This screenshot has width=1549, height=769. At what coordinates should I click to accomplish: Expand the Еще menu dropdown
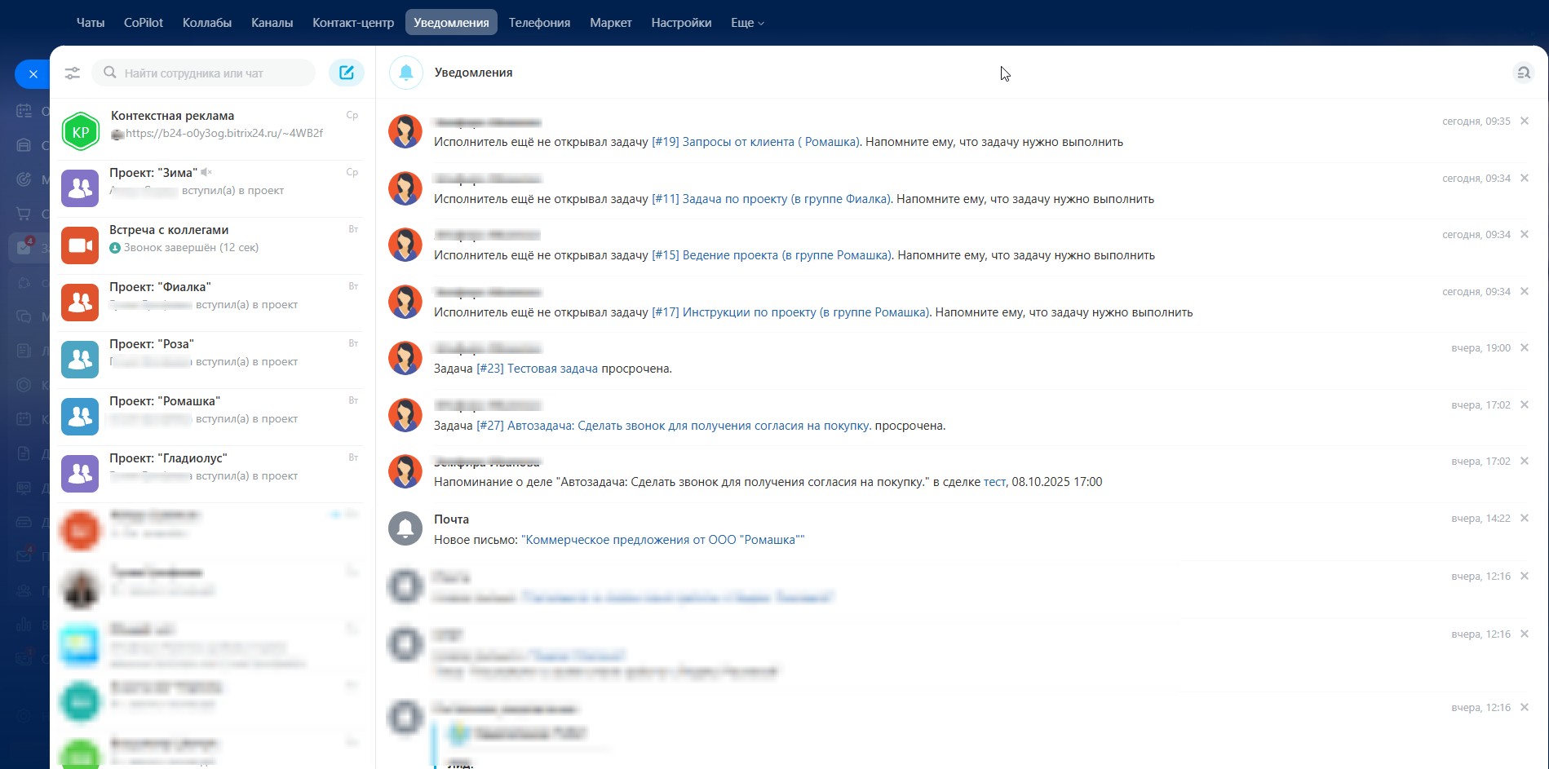click(x=747, y=23)
